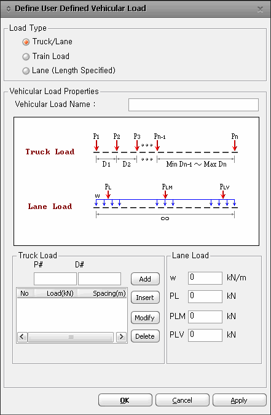This screenshot has height=415, width=271.
Task: Confirm with the OK button
Action: (125, 400)
